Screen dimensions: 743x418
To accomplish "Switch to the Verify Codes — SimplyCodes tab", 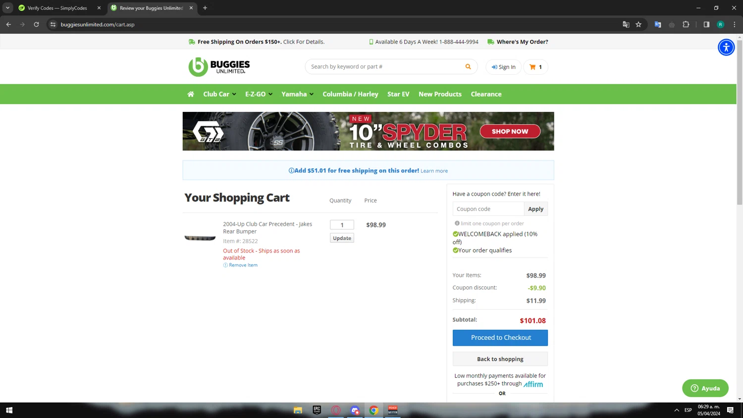I will click(x=57, y=8).
